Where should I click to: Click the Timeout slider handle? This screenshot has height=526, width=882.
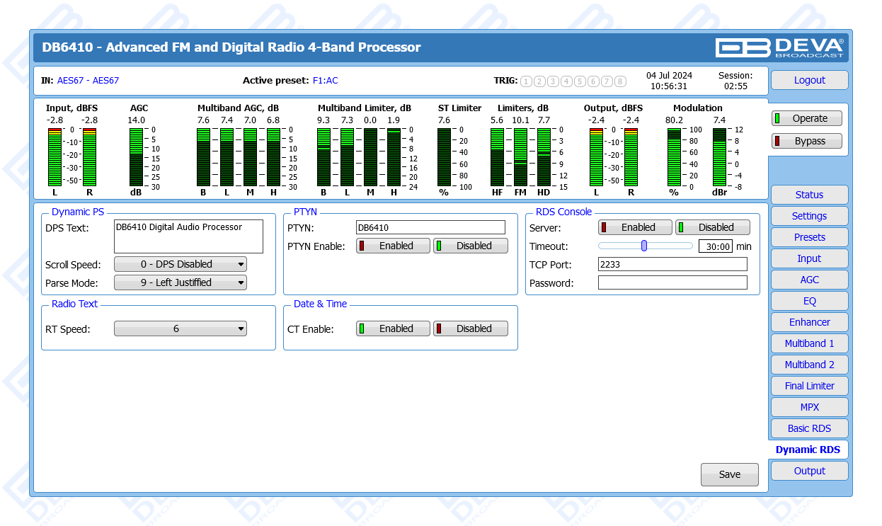pyautogui.click(x=644, y=246)
